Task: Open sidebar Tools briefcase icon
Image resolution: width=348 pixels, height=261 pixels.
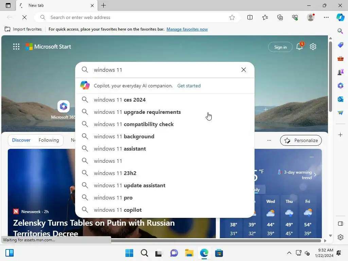Action: tap(340, 58)
